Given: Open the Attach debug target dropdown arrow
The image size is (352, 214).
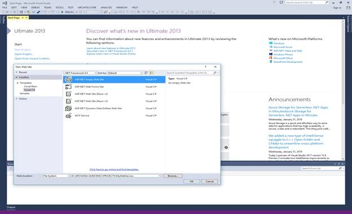Looking at the screenshot, I should click(x=77, y=12).
